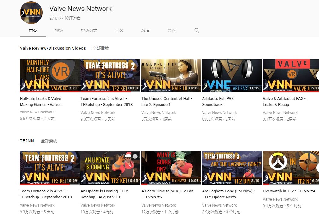Play the What Is Going On thumbnail
This screenshot has height=217, width=319.
pos(171,168)
